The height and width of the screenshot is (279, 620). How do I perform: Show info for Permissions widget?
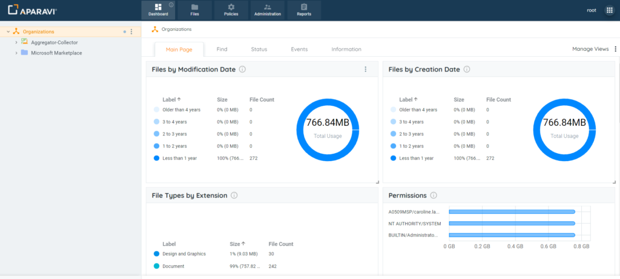tap(434, 195)
